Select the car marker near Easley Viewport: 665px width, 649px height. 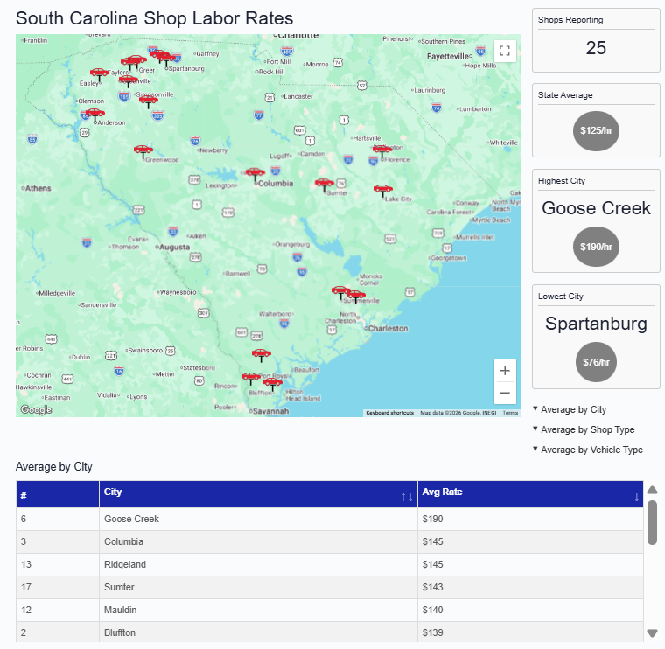click(99, 73)
